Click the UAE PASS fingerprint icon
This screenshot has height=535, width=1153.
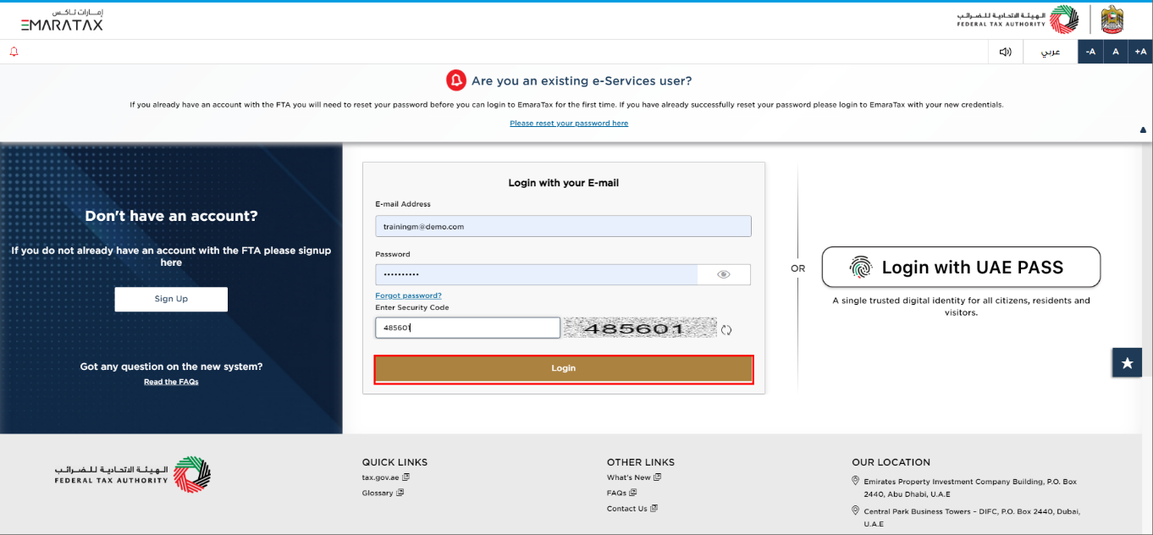861,267
